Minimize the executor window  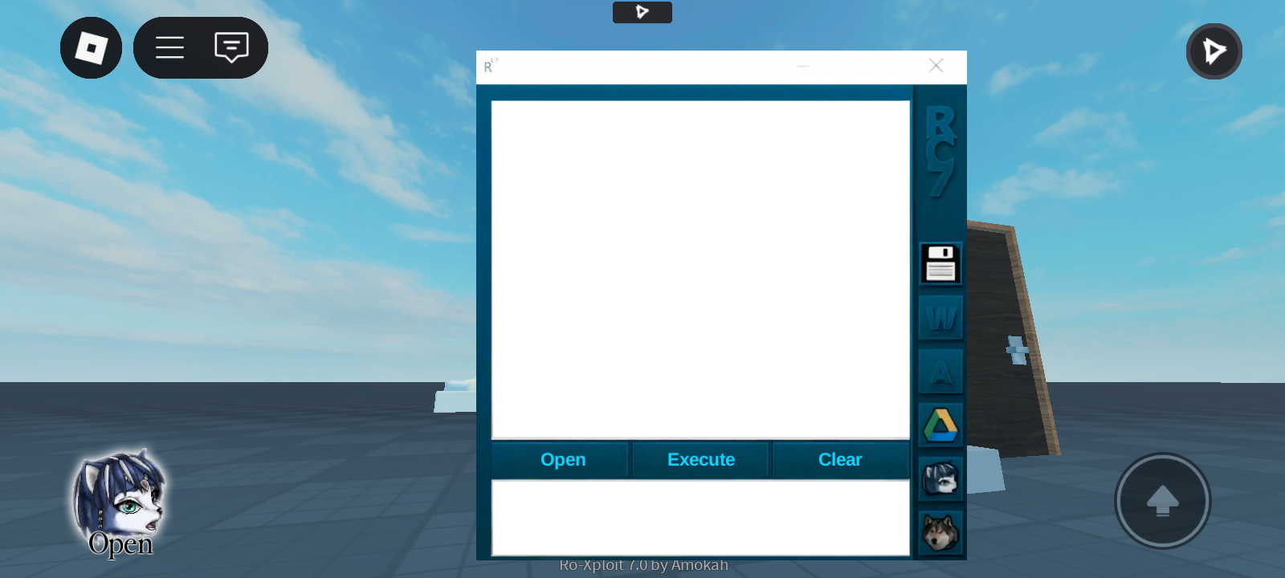click(x=803, y=66)
